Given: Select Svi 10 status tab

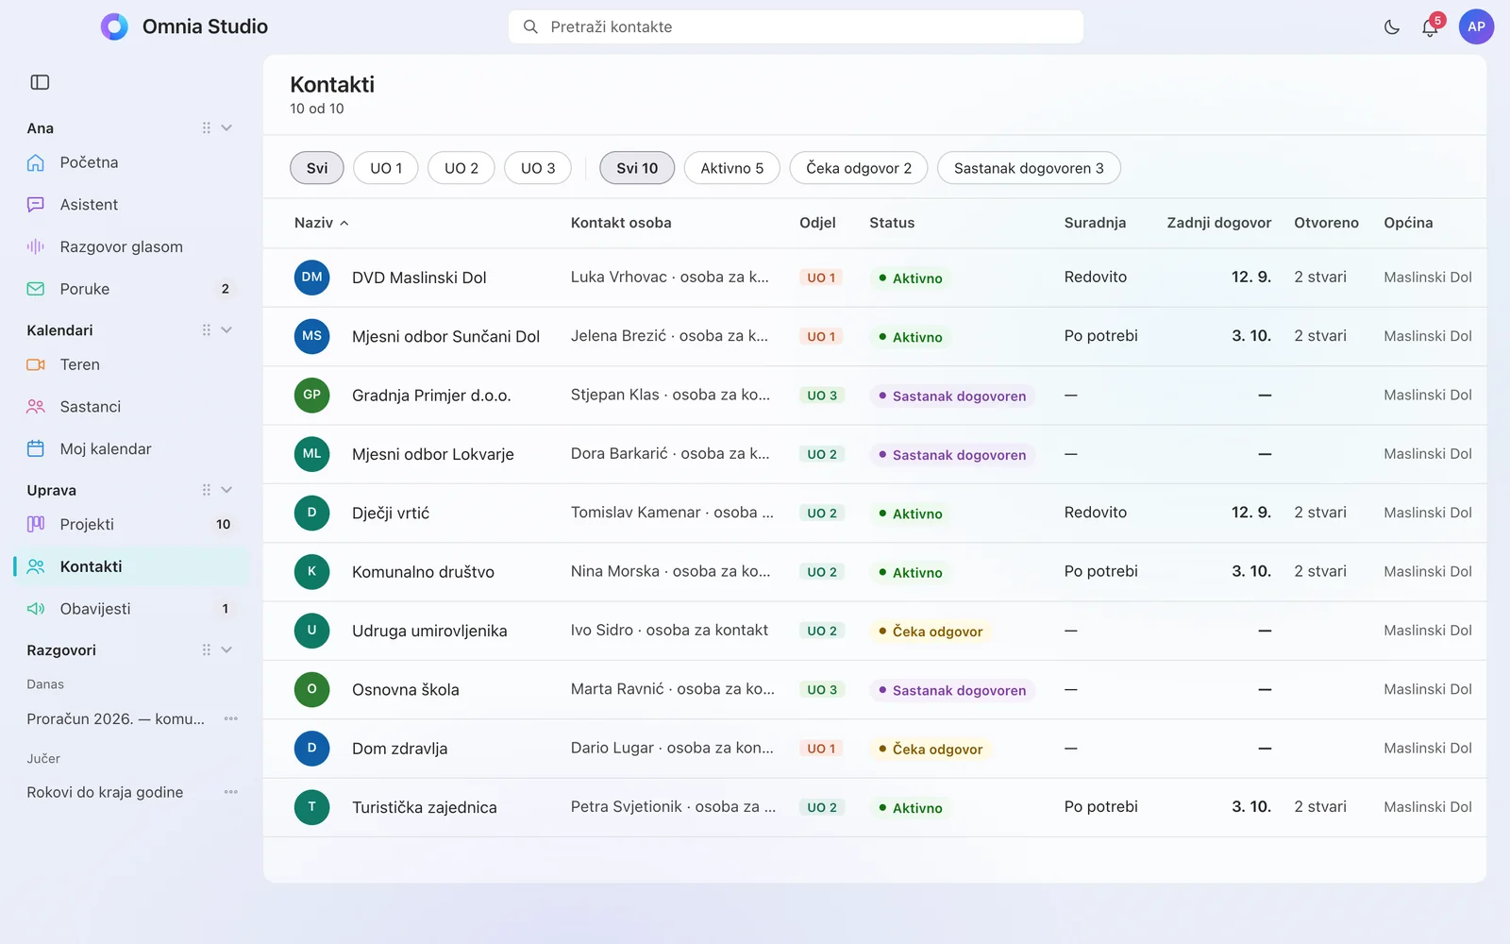Looking at the screenshot, I should point(637,168).
